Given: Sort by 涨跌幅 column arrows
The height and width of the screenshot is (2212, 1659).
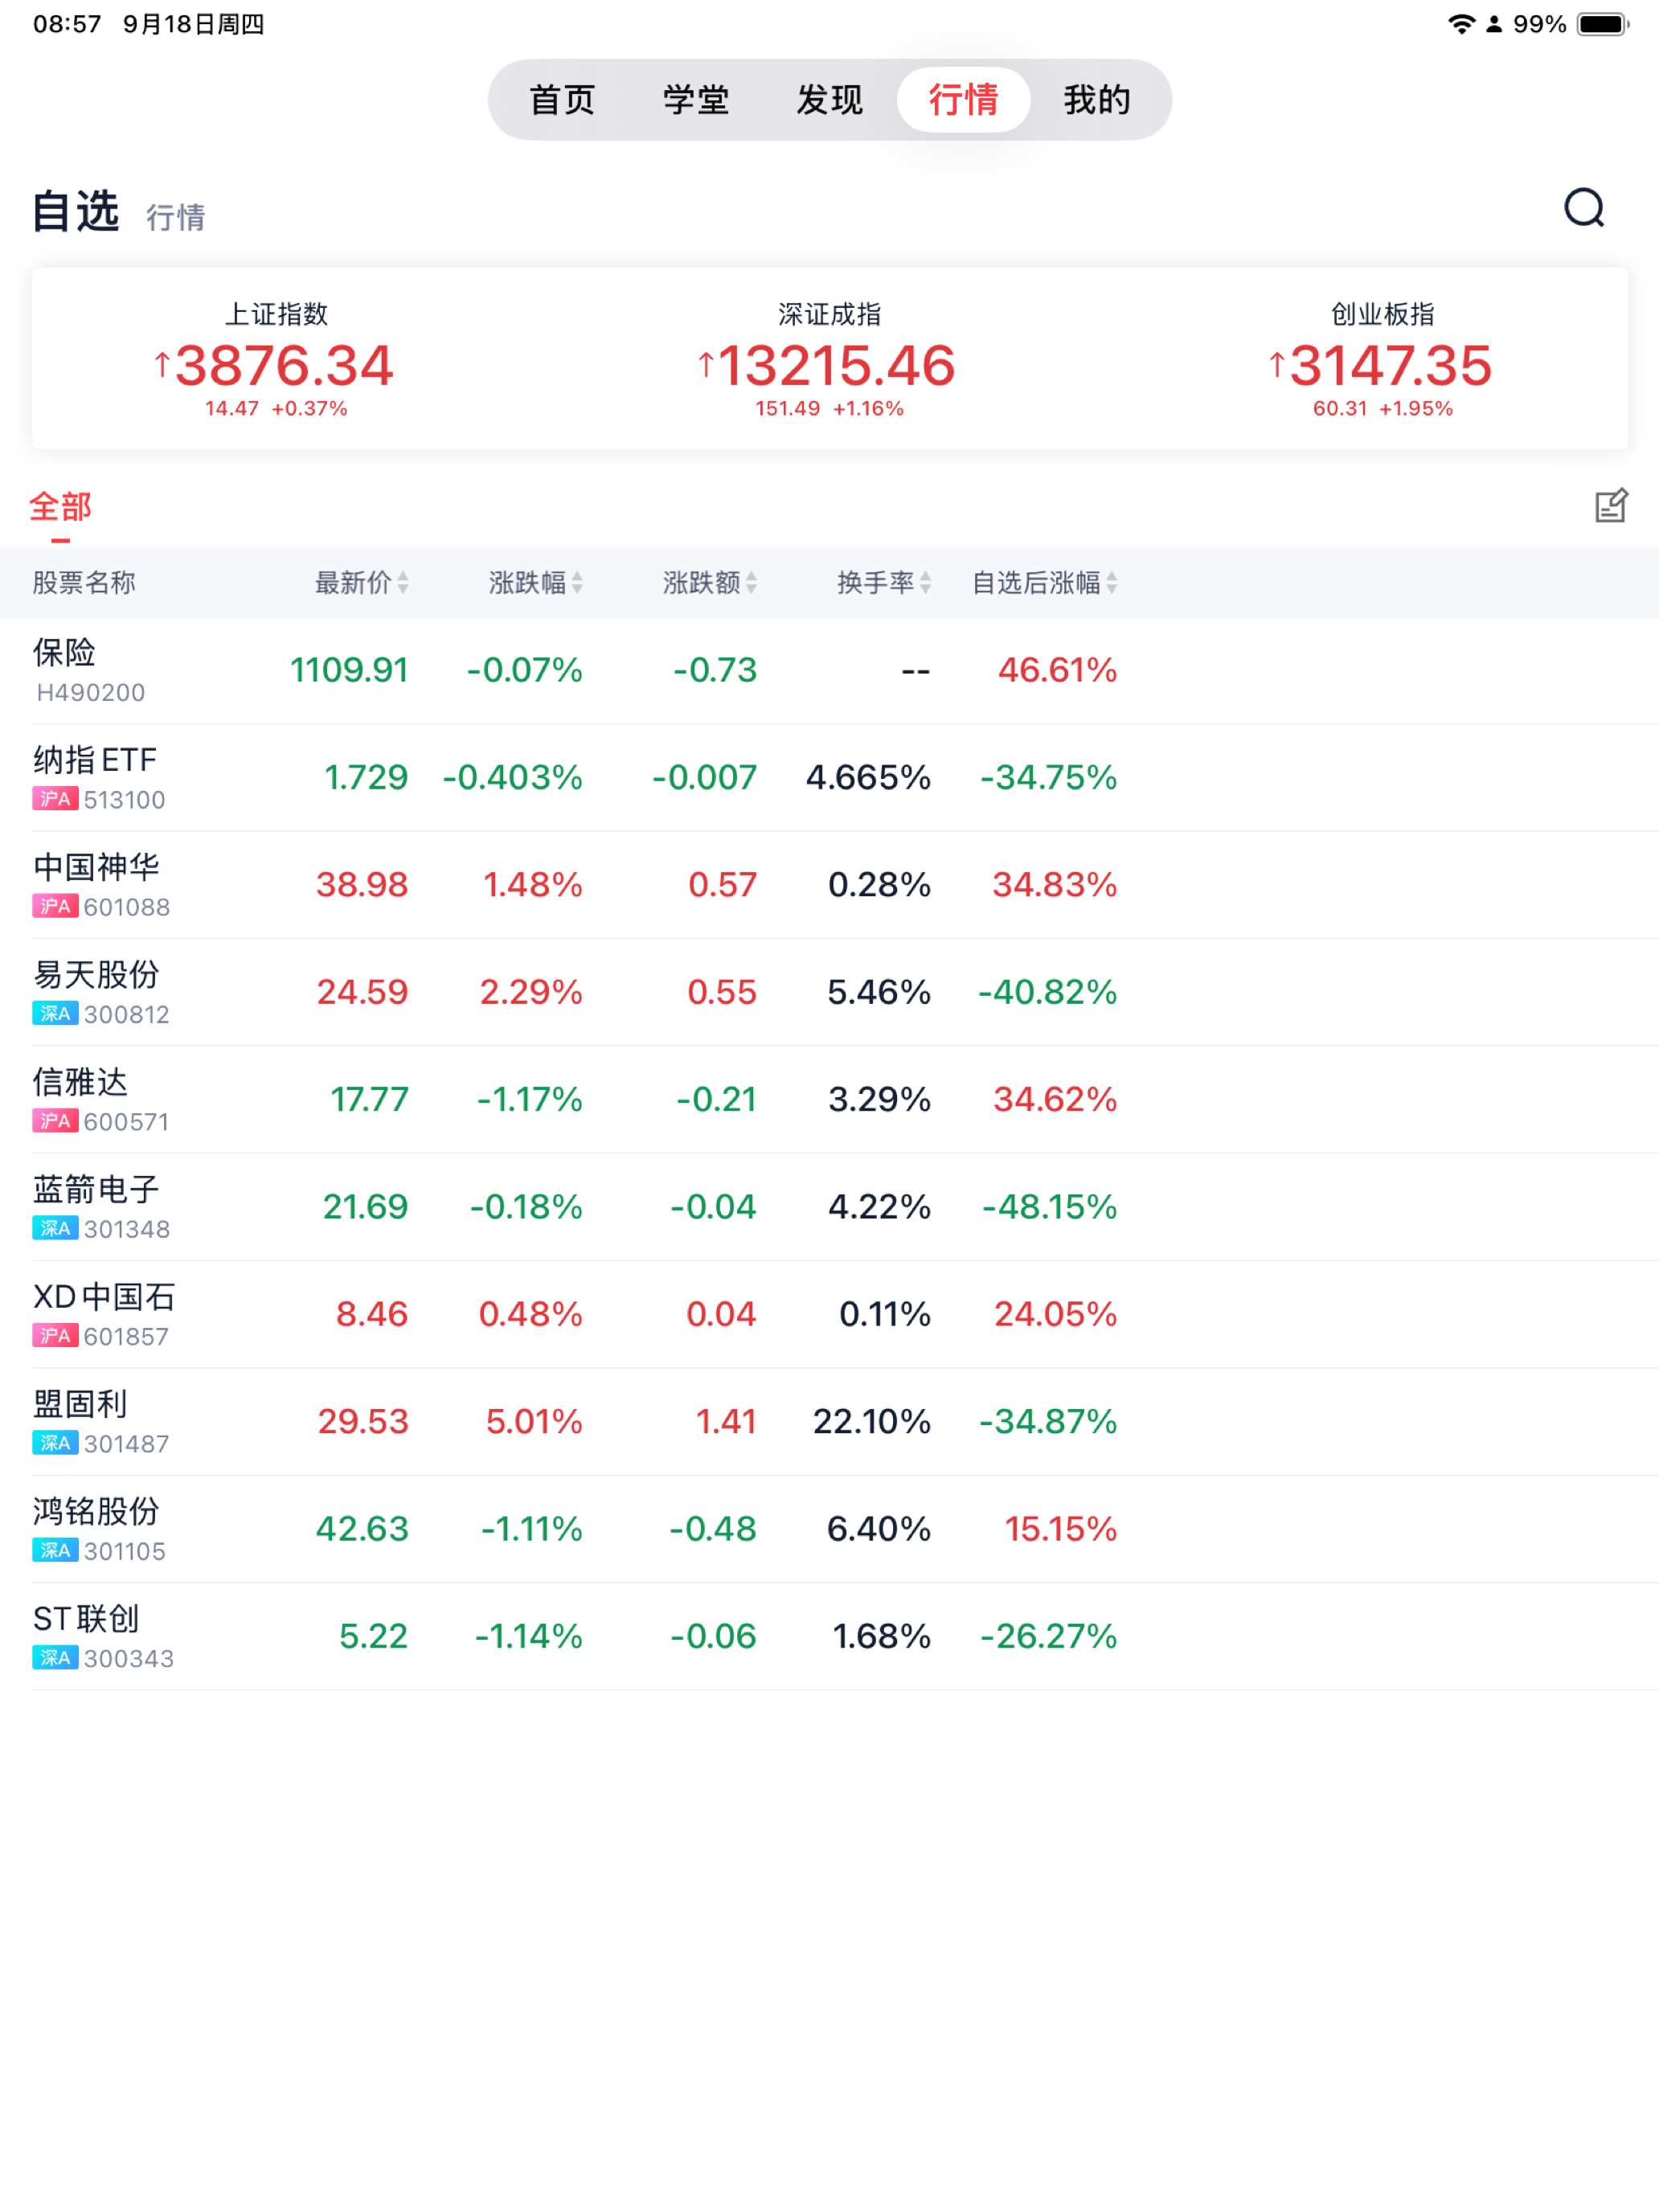Looking at the screenshot, I should (577, 582).
